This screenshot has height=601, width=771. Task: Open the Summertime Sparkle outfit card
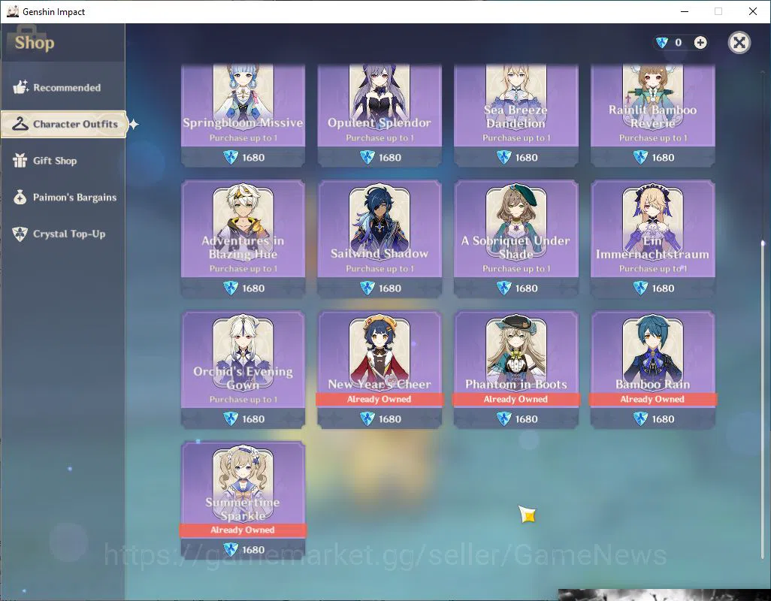point(243,500)
